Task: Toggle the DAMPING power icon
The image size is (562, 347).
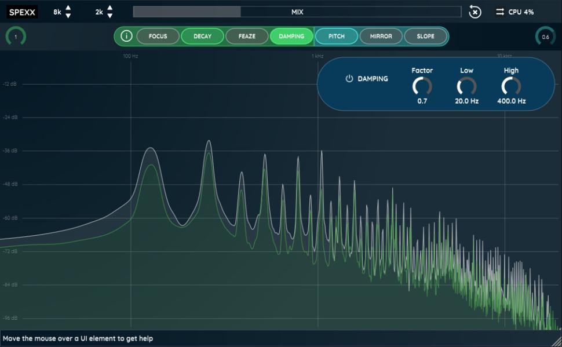Action: point(349,79)
